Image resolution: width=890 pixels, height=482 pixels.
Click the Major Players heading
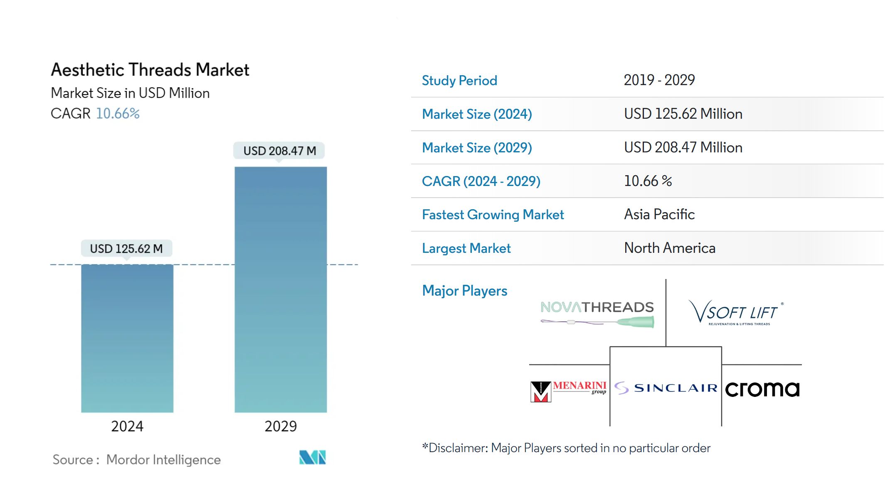point(464,291)
